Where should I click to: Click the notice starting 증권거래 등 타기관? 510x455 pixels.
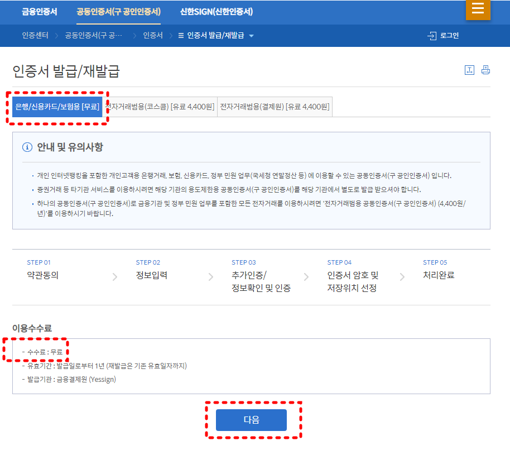tap(229, 189)
